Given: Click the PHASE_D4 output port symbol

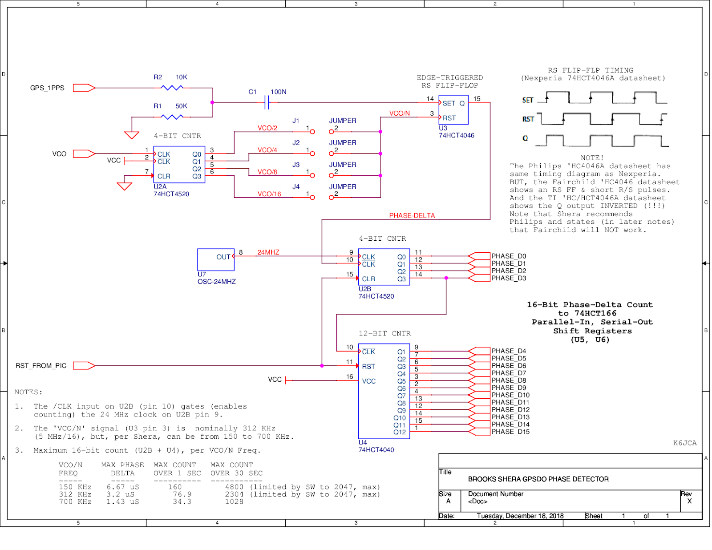Looking at the screenshot, I should click(x=479, y=351).
